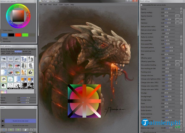
Task: Click the delete layer icon in Layers
Action: coord(33,130)
